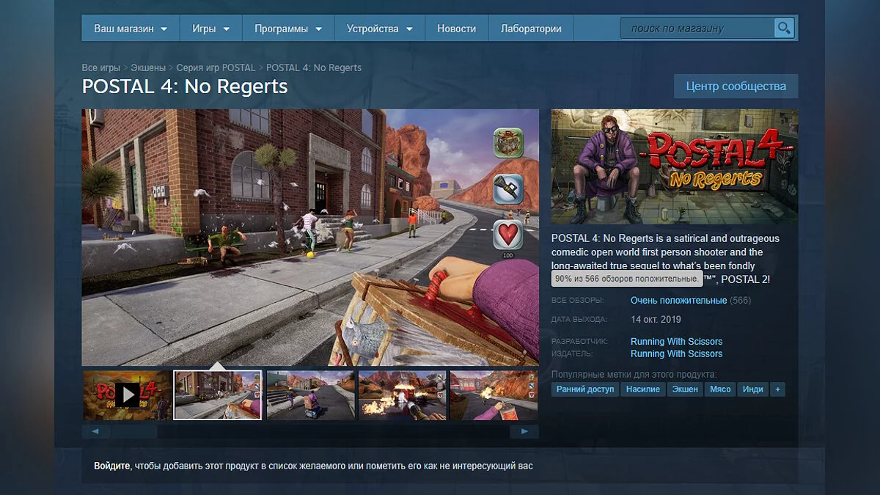Viewport: 880px width, 495px height.
Task: Follow the 'Все игры' breadcrumb link
Action: 101,67
